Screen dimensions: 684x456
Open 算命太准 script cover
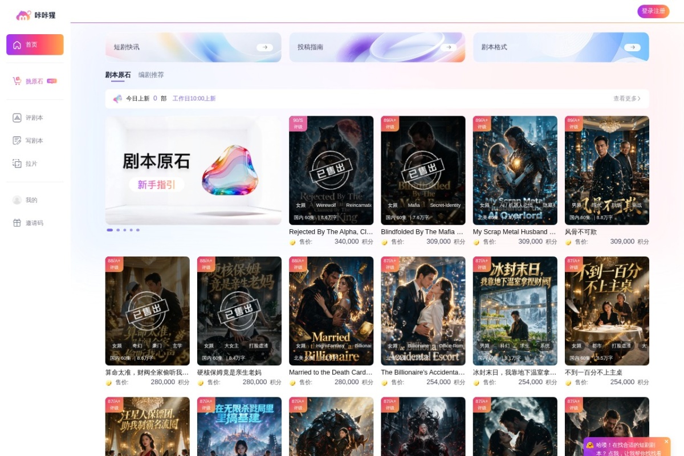148,311
